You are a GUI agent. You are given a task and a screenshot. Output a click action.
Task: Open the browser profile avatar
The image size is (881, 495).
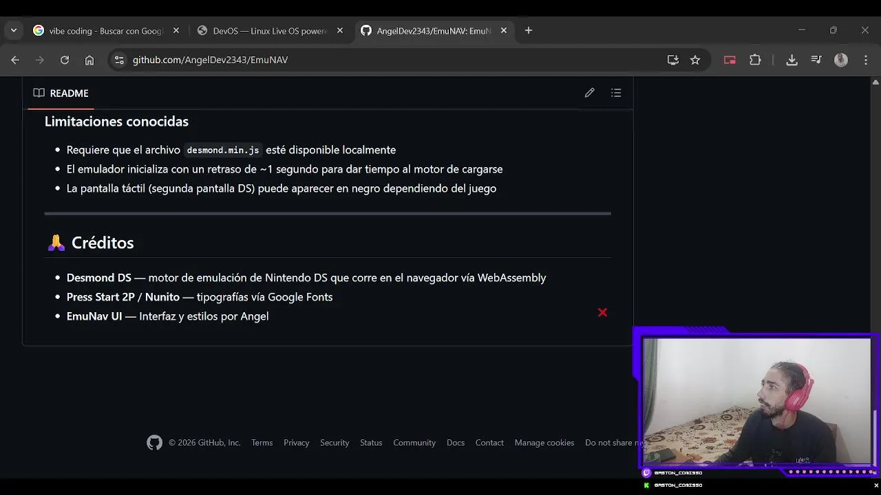[841, 60]
